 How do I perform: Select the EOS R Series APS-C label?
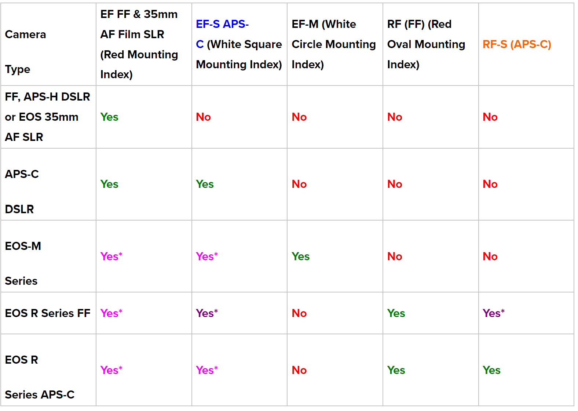[39, 394]
